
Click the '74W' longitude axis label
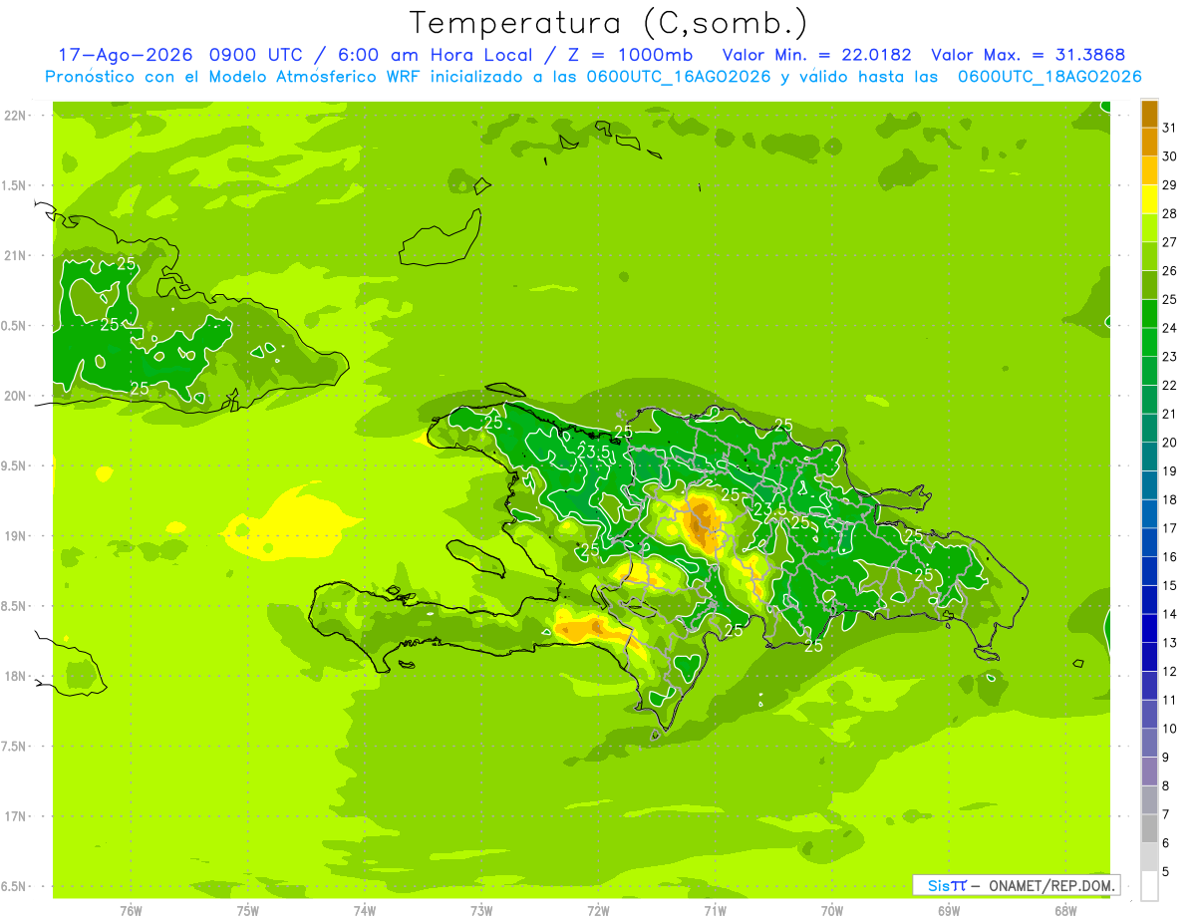click(365, 911)
